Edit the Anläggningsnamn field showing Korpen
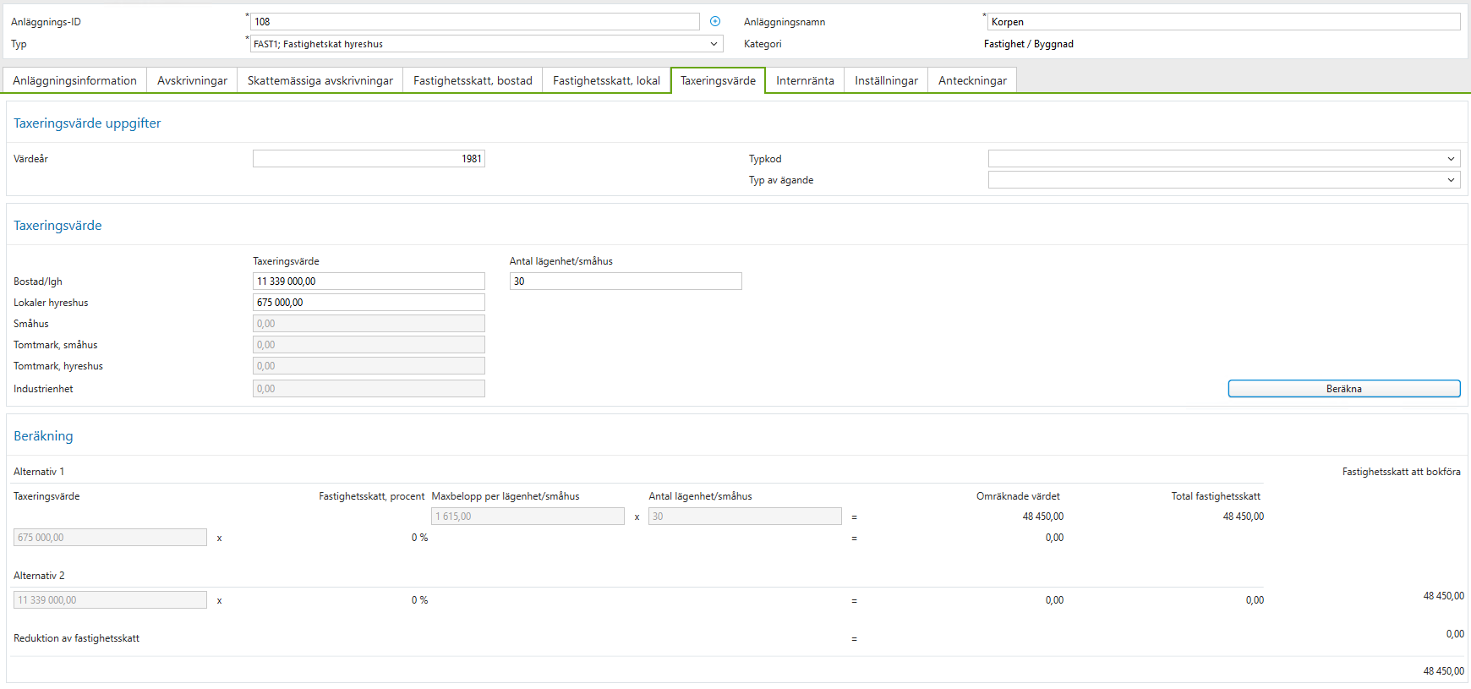Screen dimensions: 1471x689 [1224, 22]
